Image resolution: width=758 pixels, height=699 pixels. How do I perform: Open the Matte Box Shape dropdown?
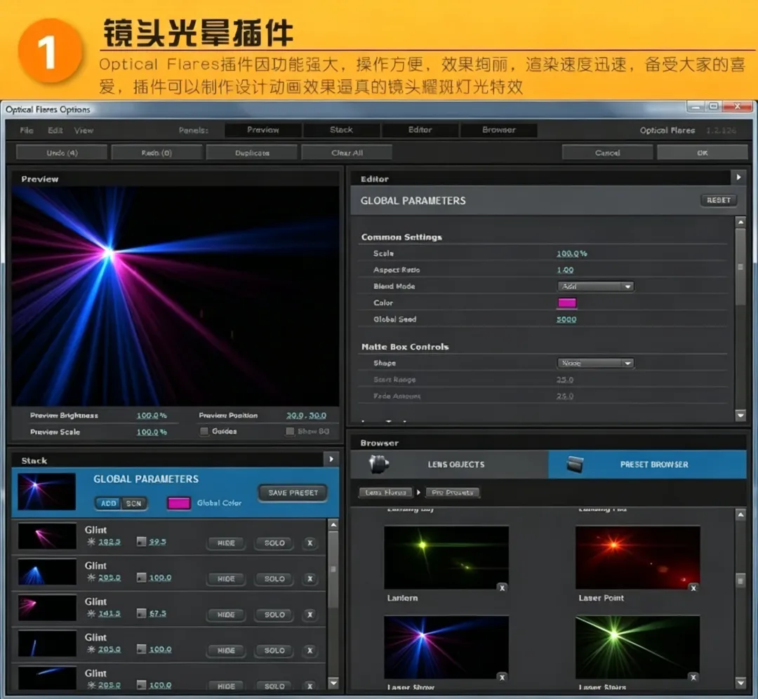595,363
